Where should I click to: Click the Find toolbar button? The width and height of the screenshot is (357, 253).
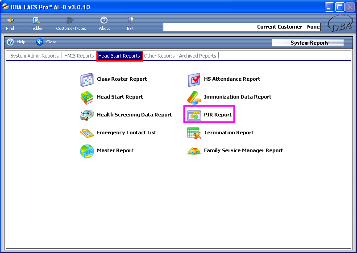click(x=10, y=24)
